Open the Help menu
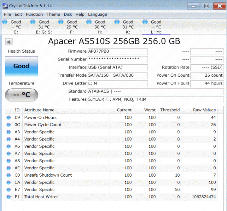 (x=80, y=15)
